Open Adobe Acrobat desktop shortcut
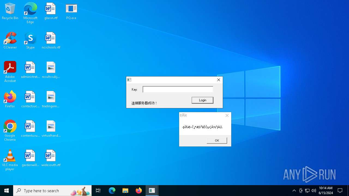 point(10,72)
